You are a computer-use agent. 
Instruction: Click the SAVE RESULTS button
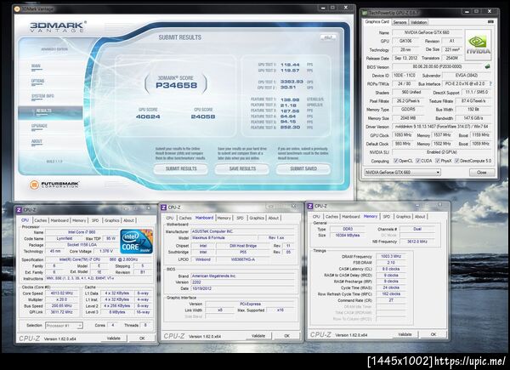(242, 169)
